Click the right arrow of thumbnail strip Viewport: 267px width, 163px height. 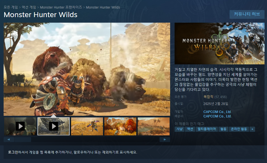[165, 140]
